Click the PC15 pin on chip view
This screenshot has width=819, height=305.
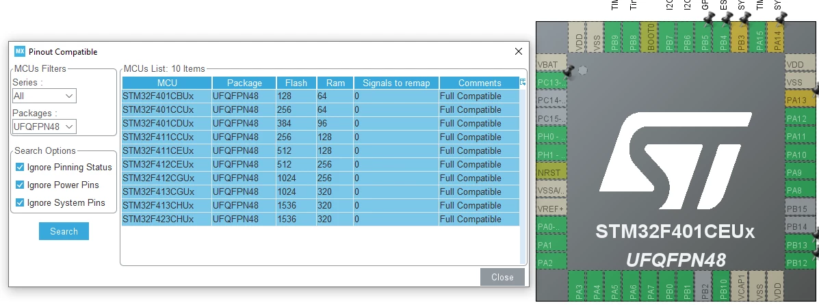coord(551,118)
